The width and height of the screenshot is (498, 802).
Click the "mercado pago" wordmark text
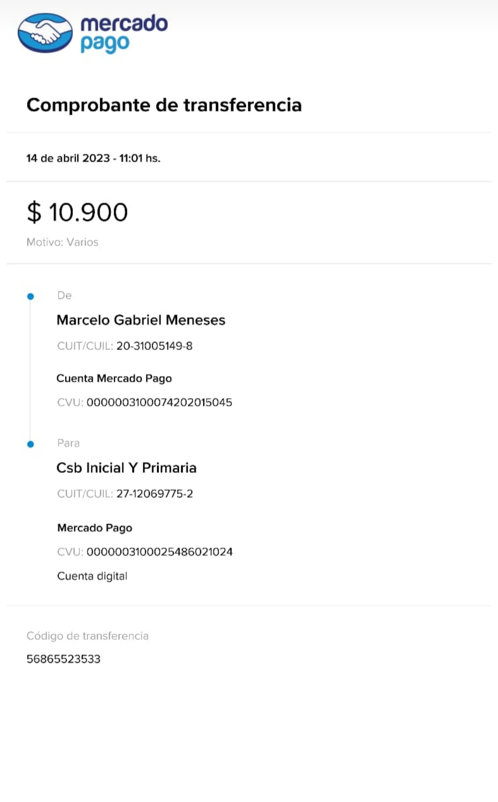[x=124, y=33]
